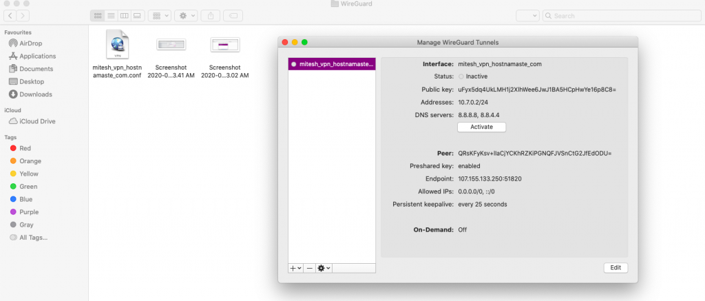The height and width of the screenshot is (301, 705).
Task: Click DNS servers 8.8.8.8, 8.8.4.4 value
Action: pos(479,115)
